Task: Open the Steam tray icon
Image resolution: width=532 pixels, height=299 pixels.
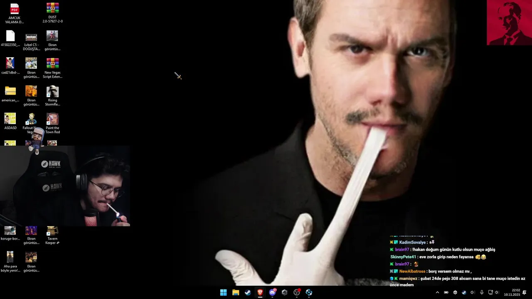Action: point(464,292)
